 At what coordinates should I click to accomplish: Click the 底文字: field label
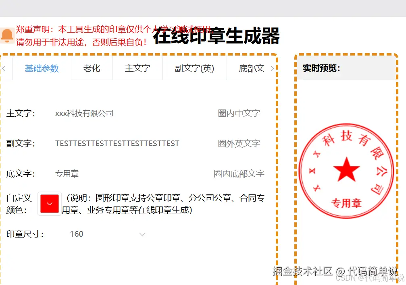coord(21,173)
